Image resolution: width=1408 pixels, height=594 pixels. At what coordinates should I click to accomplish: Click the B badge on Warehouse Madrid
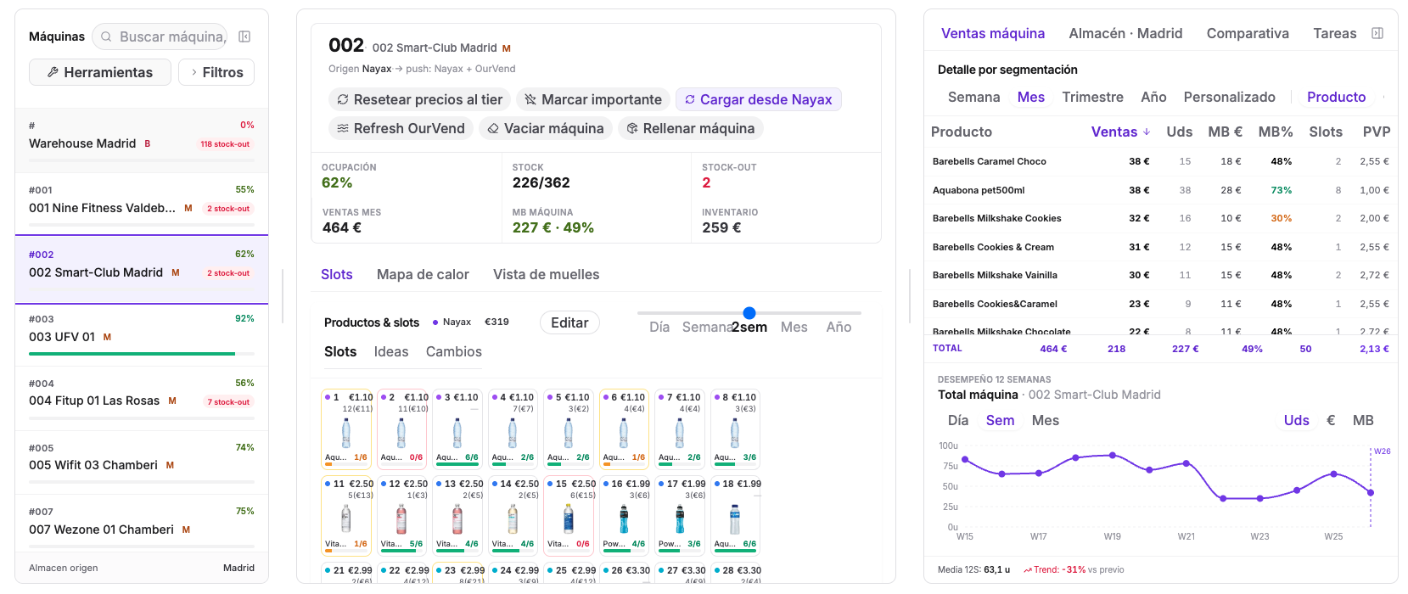148,143
